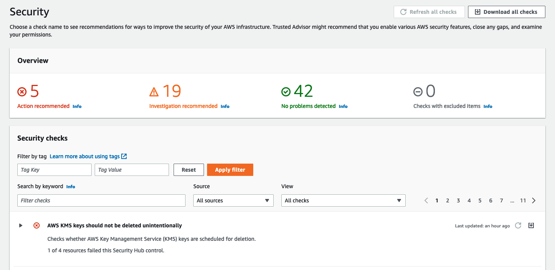Click 1 of 4 resources failed text

click(x=106, y=250)
